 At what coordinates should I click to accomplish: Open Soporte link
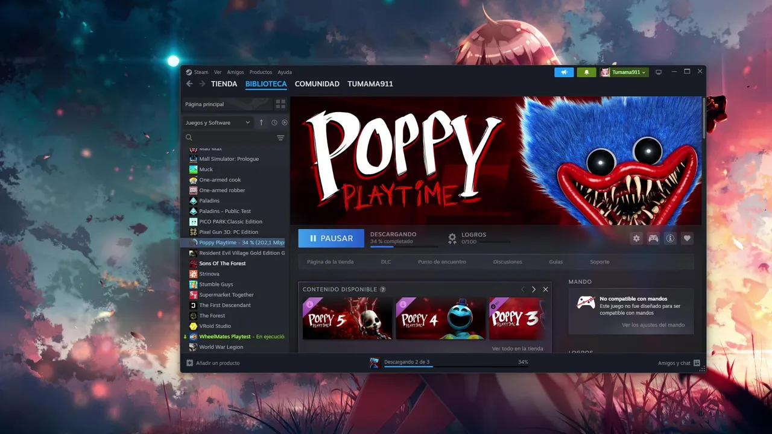[600, 262]
